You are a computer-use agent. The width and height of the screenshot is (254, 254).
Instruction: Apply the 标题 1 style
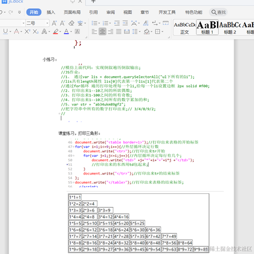tap(207, 27)
